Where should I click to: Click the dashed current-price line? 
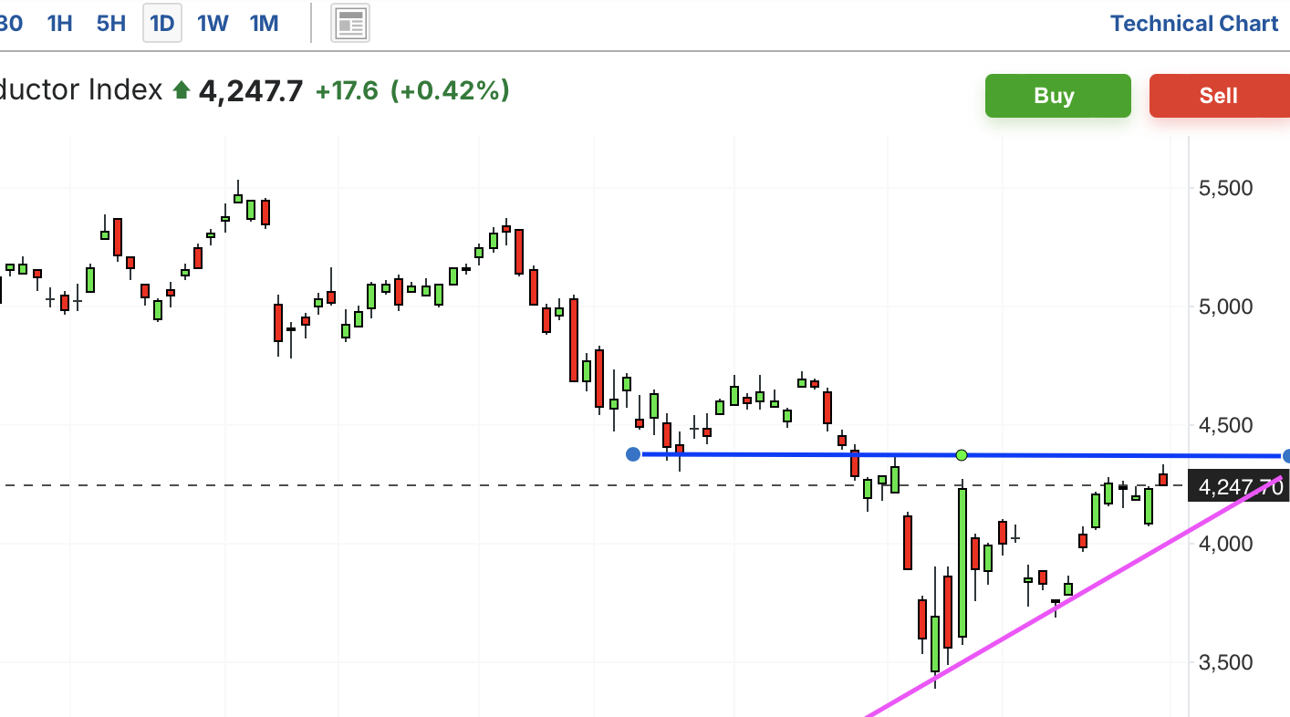click(593, 485)
